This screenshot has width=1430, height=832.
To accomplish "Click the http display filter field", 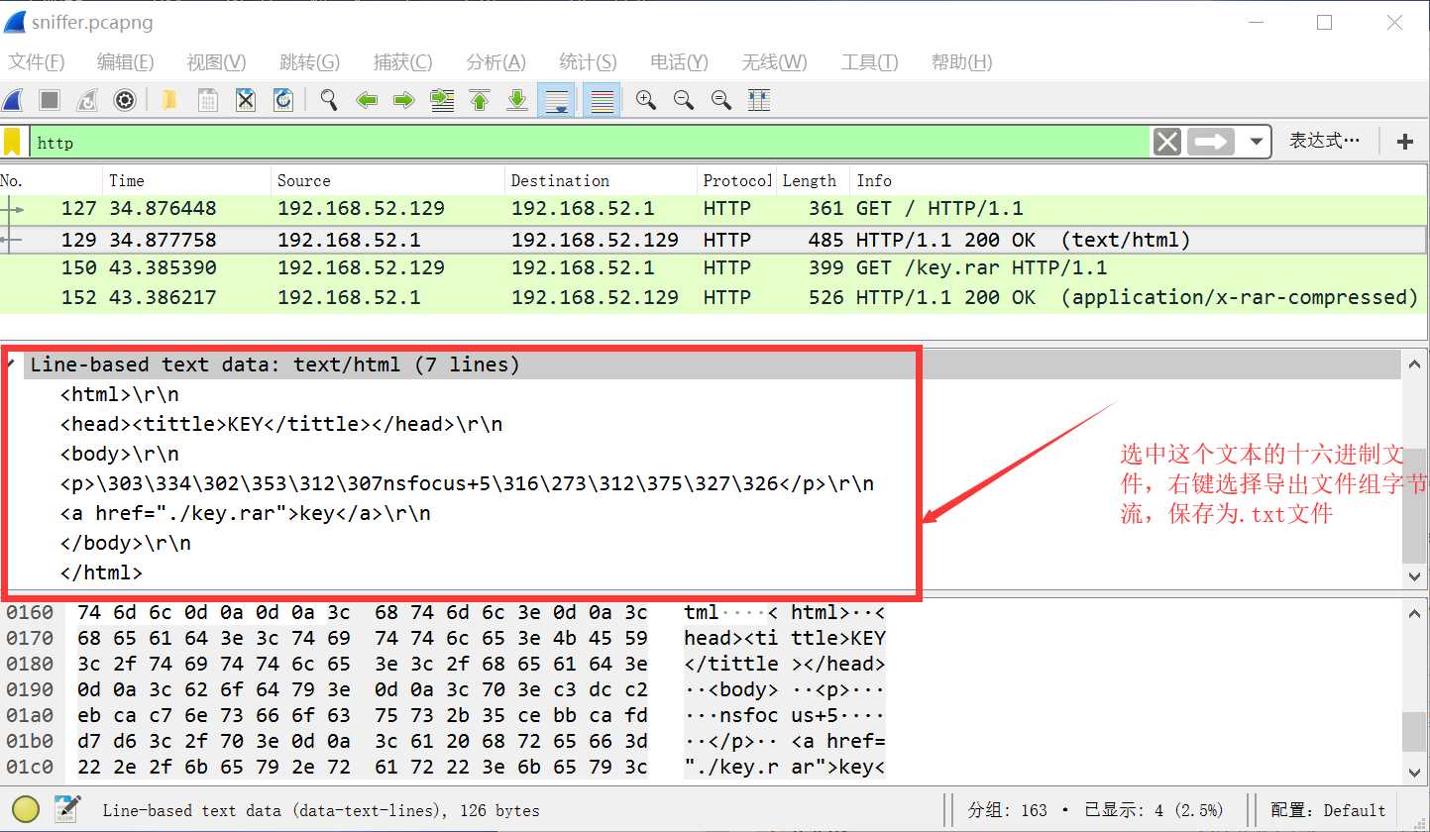I will pos(590,143).
